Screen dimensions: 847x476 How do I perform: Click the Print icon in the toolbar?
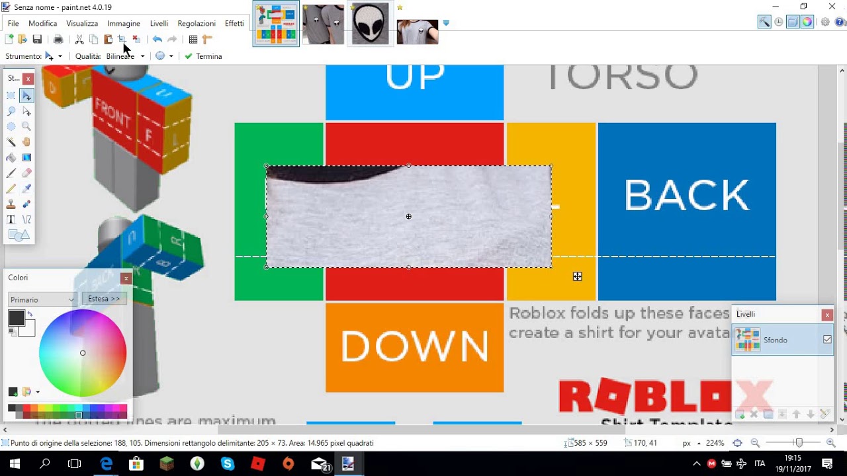[58, 40]
